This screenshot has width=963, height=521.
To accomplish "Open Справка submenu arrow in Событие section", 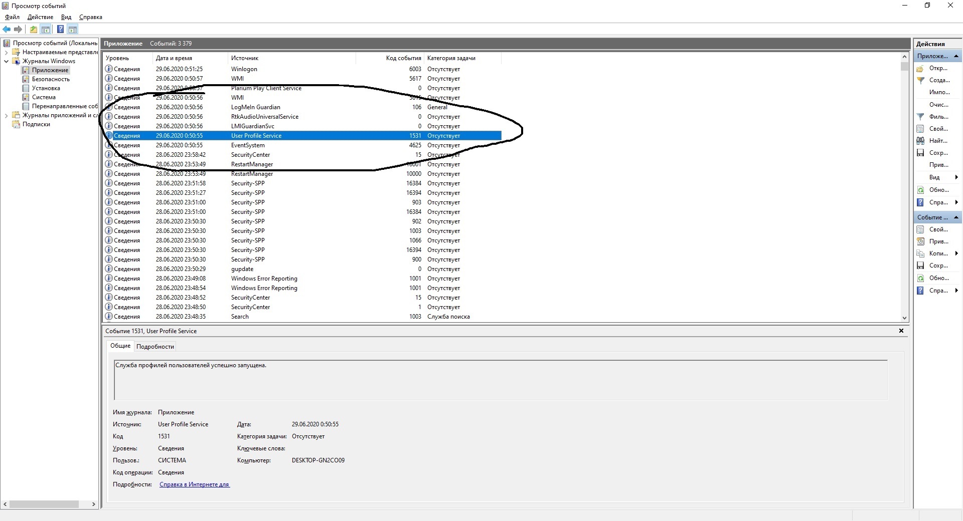I will click(x=956, y=291).
